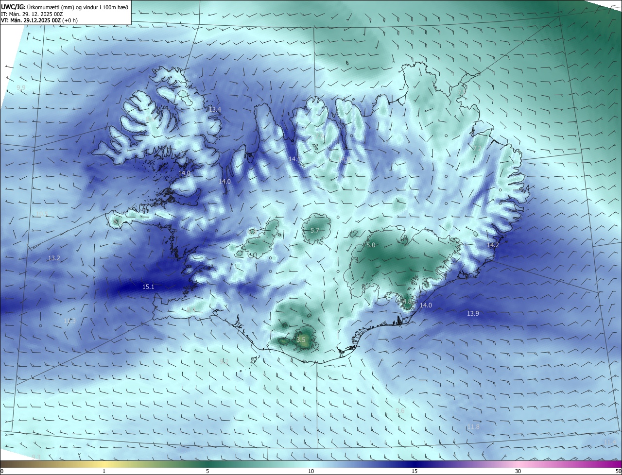
Task: Click the '5' tick on the color scale
Action: (207, 472)
